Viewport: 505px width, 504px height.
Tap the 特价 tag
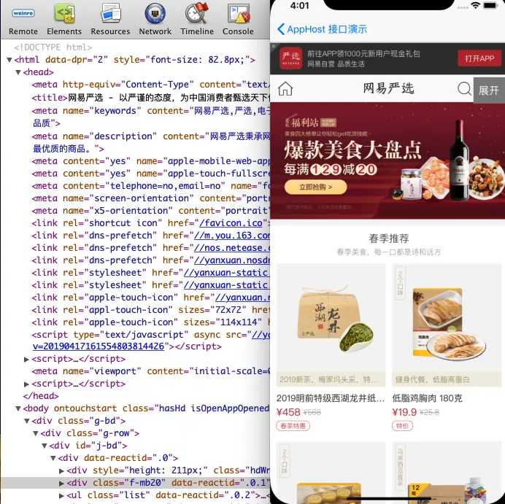(402, 426)
